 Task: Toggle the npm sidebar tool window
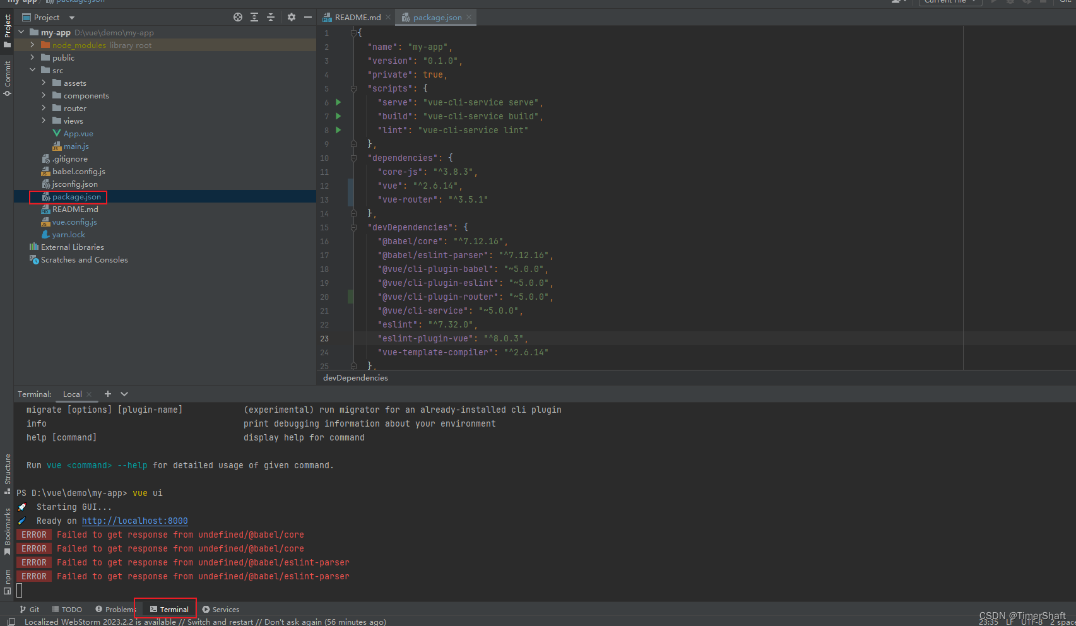coord(8,582)
